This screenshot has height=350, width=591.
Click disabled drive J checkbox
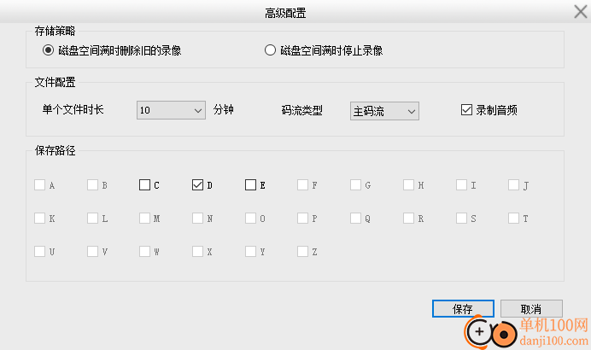point(513,185)
